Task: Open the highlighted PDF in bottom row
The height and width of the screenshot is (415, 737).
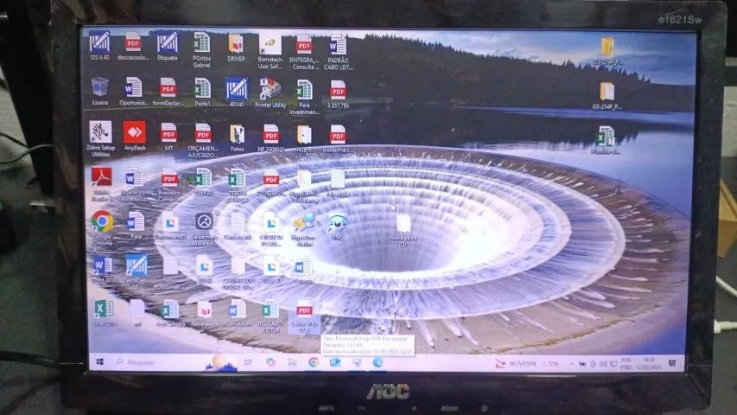Action: click(x=303, y=316)
